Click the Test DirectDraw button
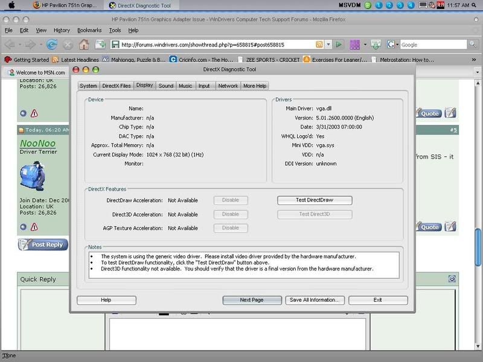This screenshot has height=362, width=483. [315, 200]
